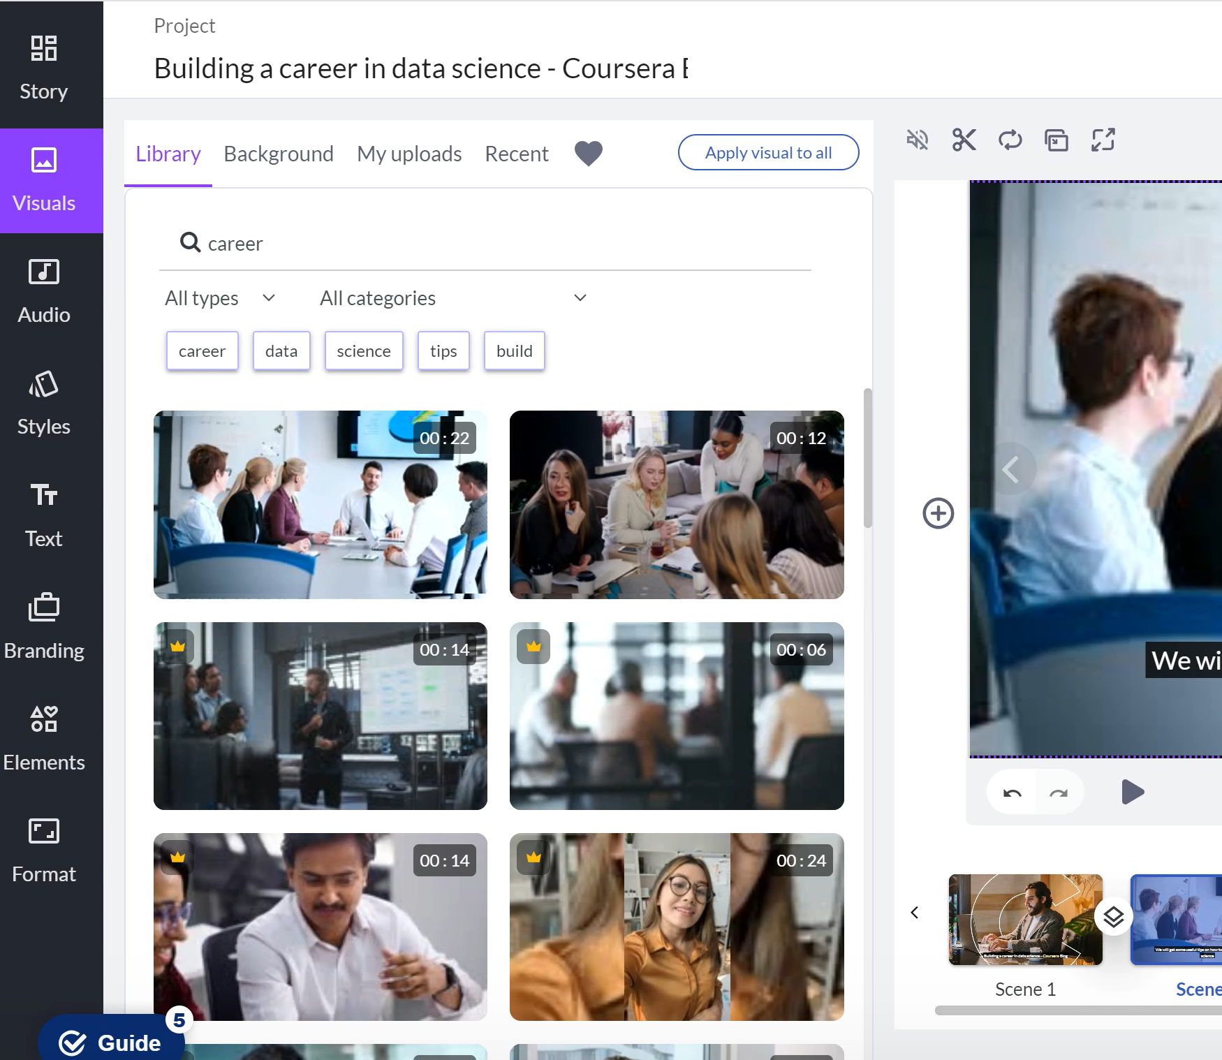Screen dimensions: 1222x1060
Task: Click the expand fullscreen icon
Action: click(1103, 140)
